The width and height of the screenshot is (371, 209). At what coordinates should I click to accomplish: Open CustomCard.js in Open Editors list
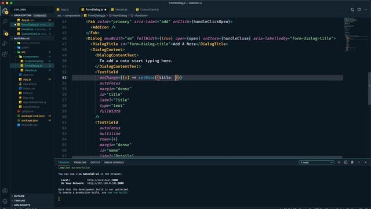(32, 34)
